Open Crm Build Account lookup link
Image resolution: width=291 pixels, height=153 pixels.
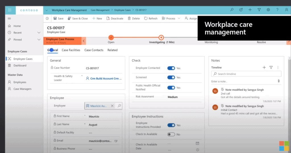pyautogui.click(x=106, y=78)
